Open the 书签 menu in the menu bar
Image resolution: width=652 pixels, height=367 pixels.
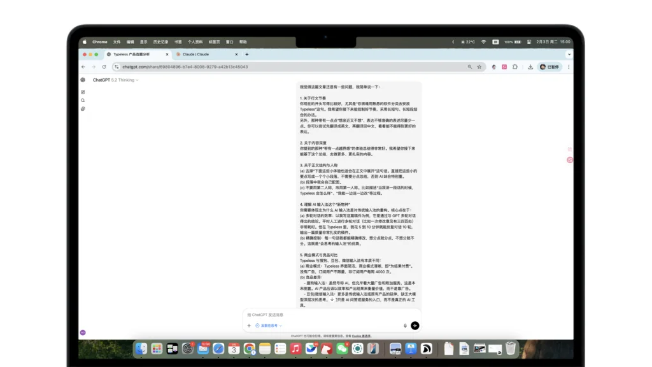[x=178, y=41]
